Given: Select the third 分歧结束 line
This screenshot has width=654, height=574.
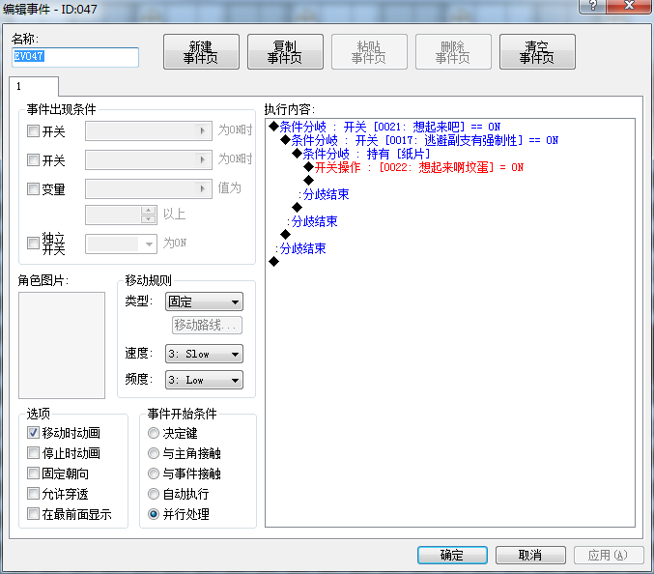Looking at the screenshot, I should point(300,248).
